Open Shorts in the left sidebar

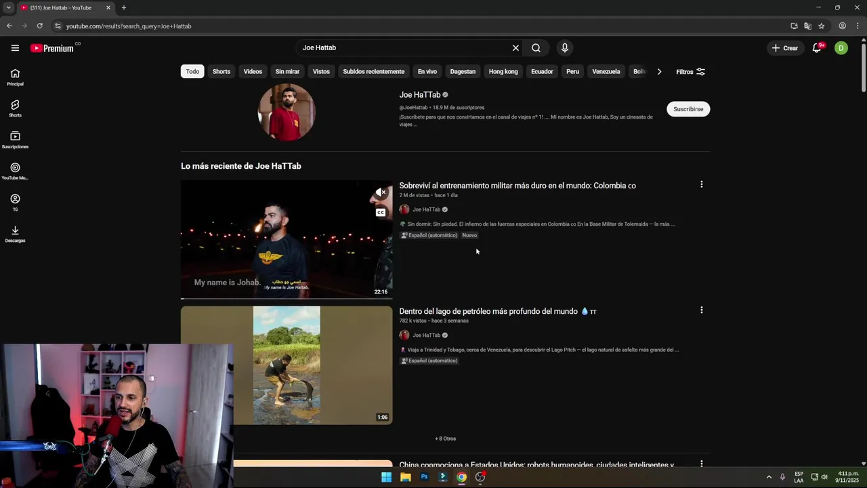pyautogui.click(x=15, y=108)
